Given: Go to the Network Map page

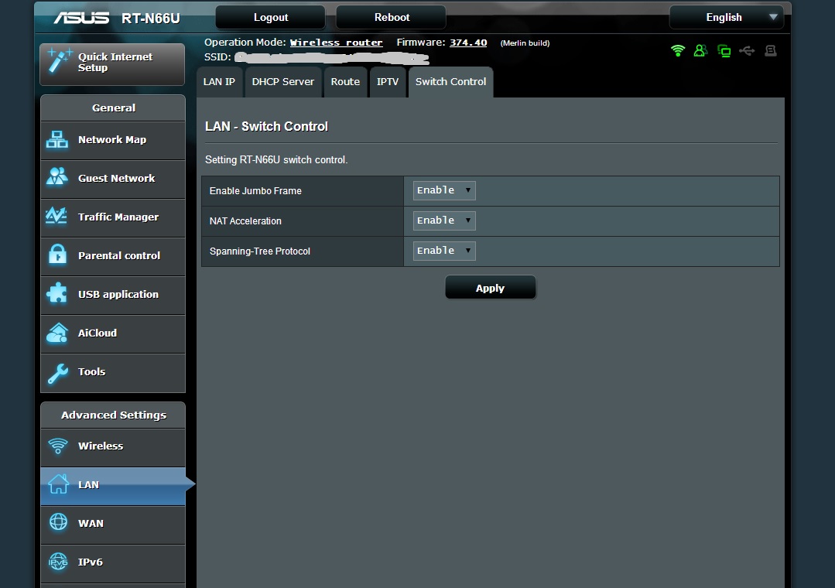Looking at the screenshot, I should tap(113, 140).
